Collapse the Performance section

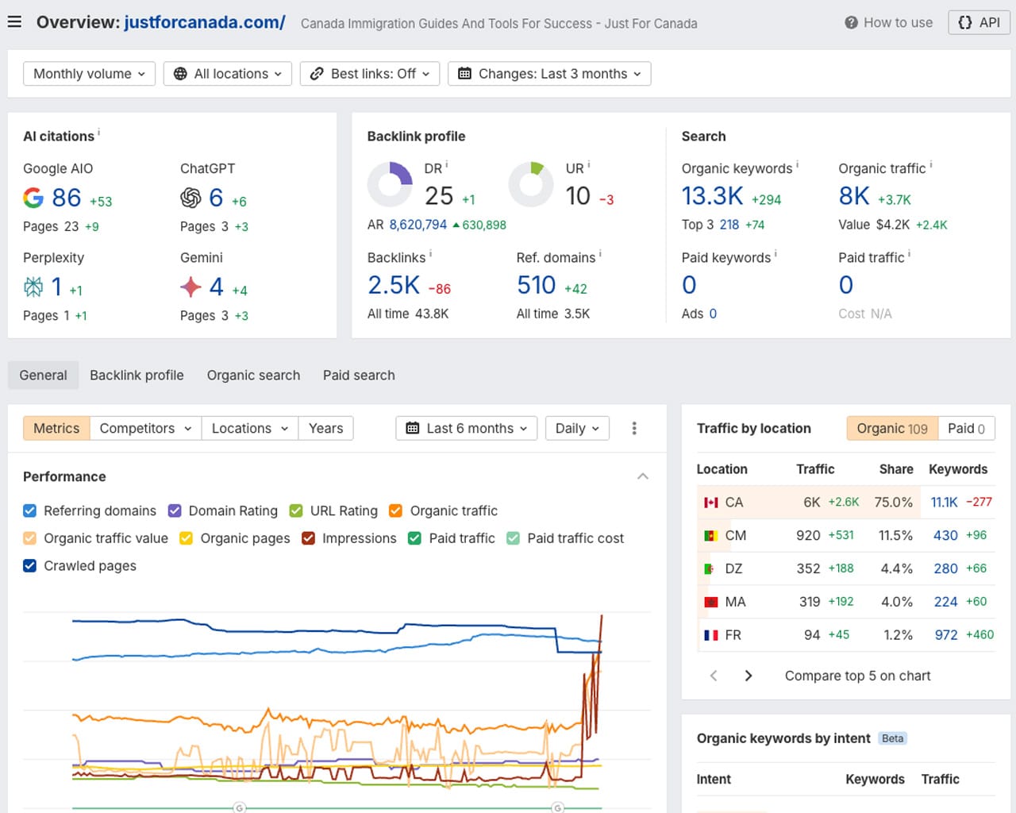tap(643, 476)
